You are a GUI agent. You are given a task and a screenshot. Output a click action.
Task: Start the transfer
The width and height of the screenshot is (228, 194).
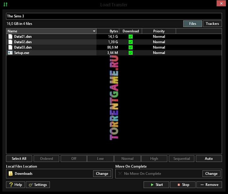point(156,185)
